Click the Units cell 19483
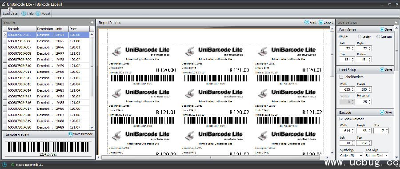The image size is (400, 169). 61,90
